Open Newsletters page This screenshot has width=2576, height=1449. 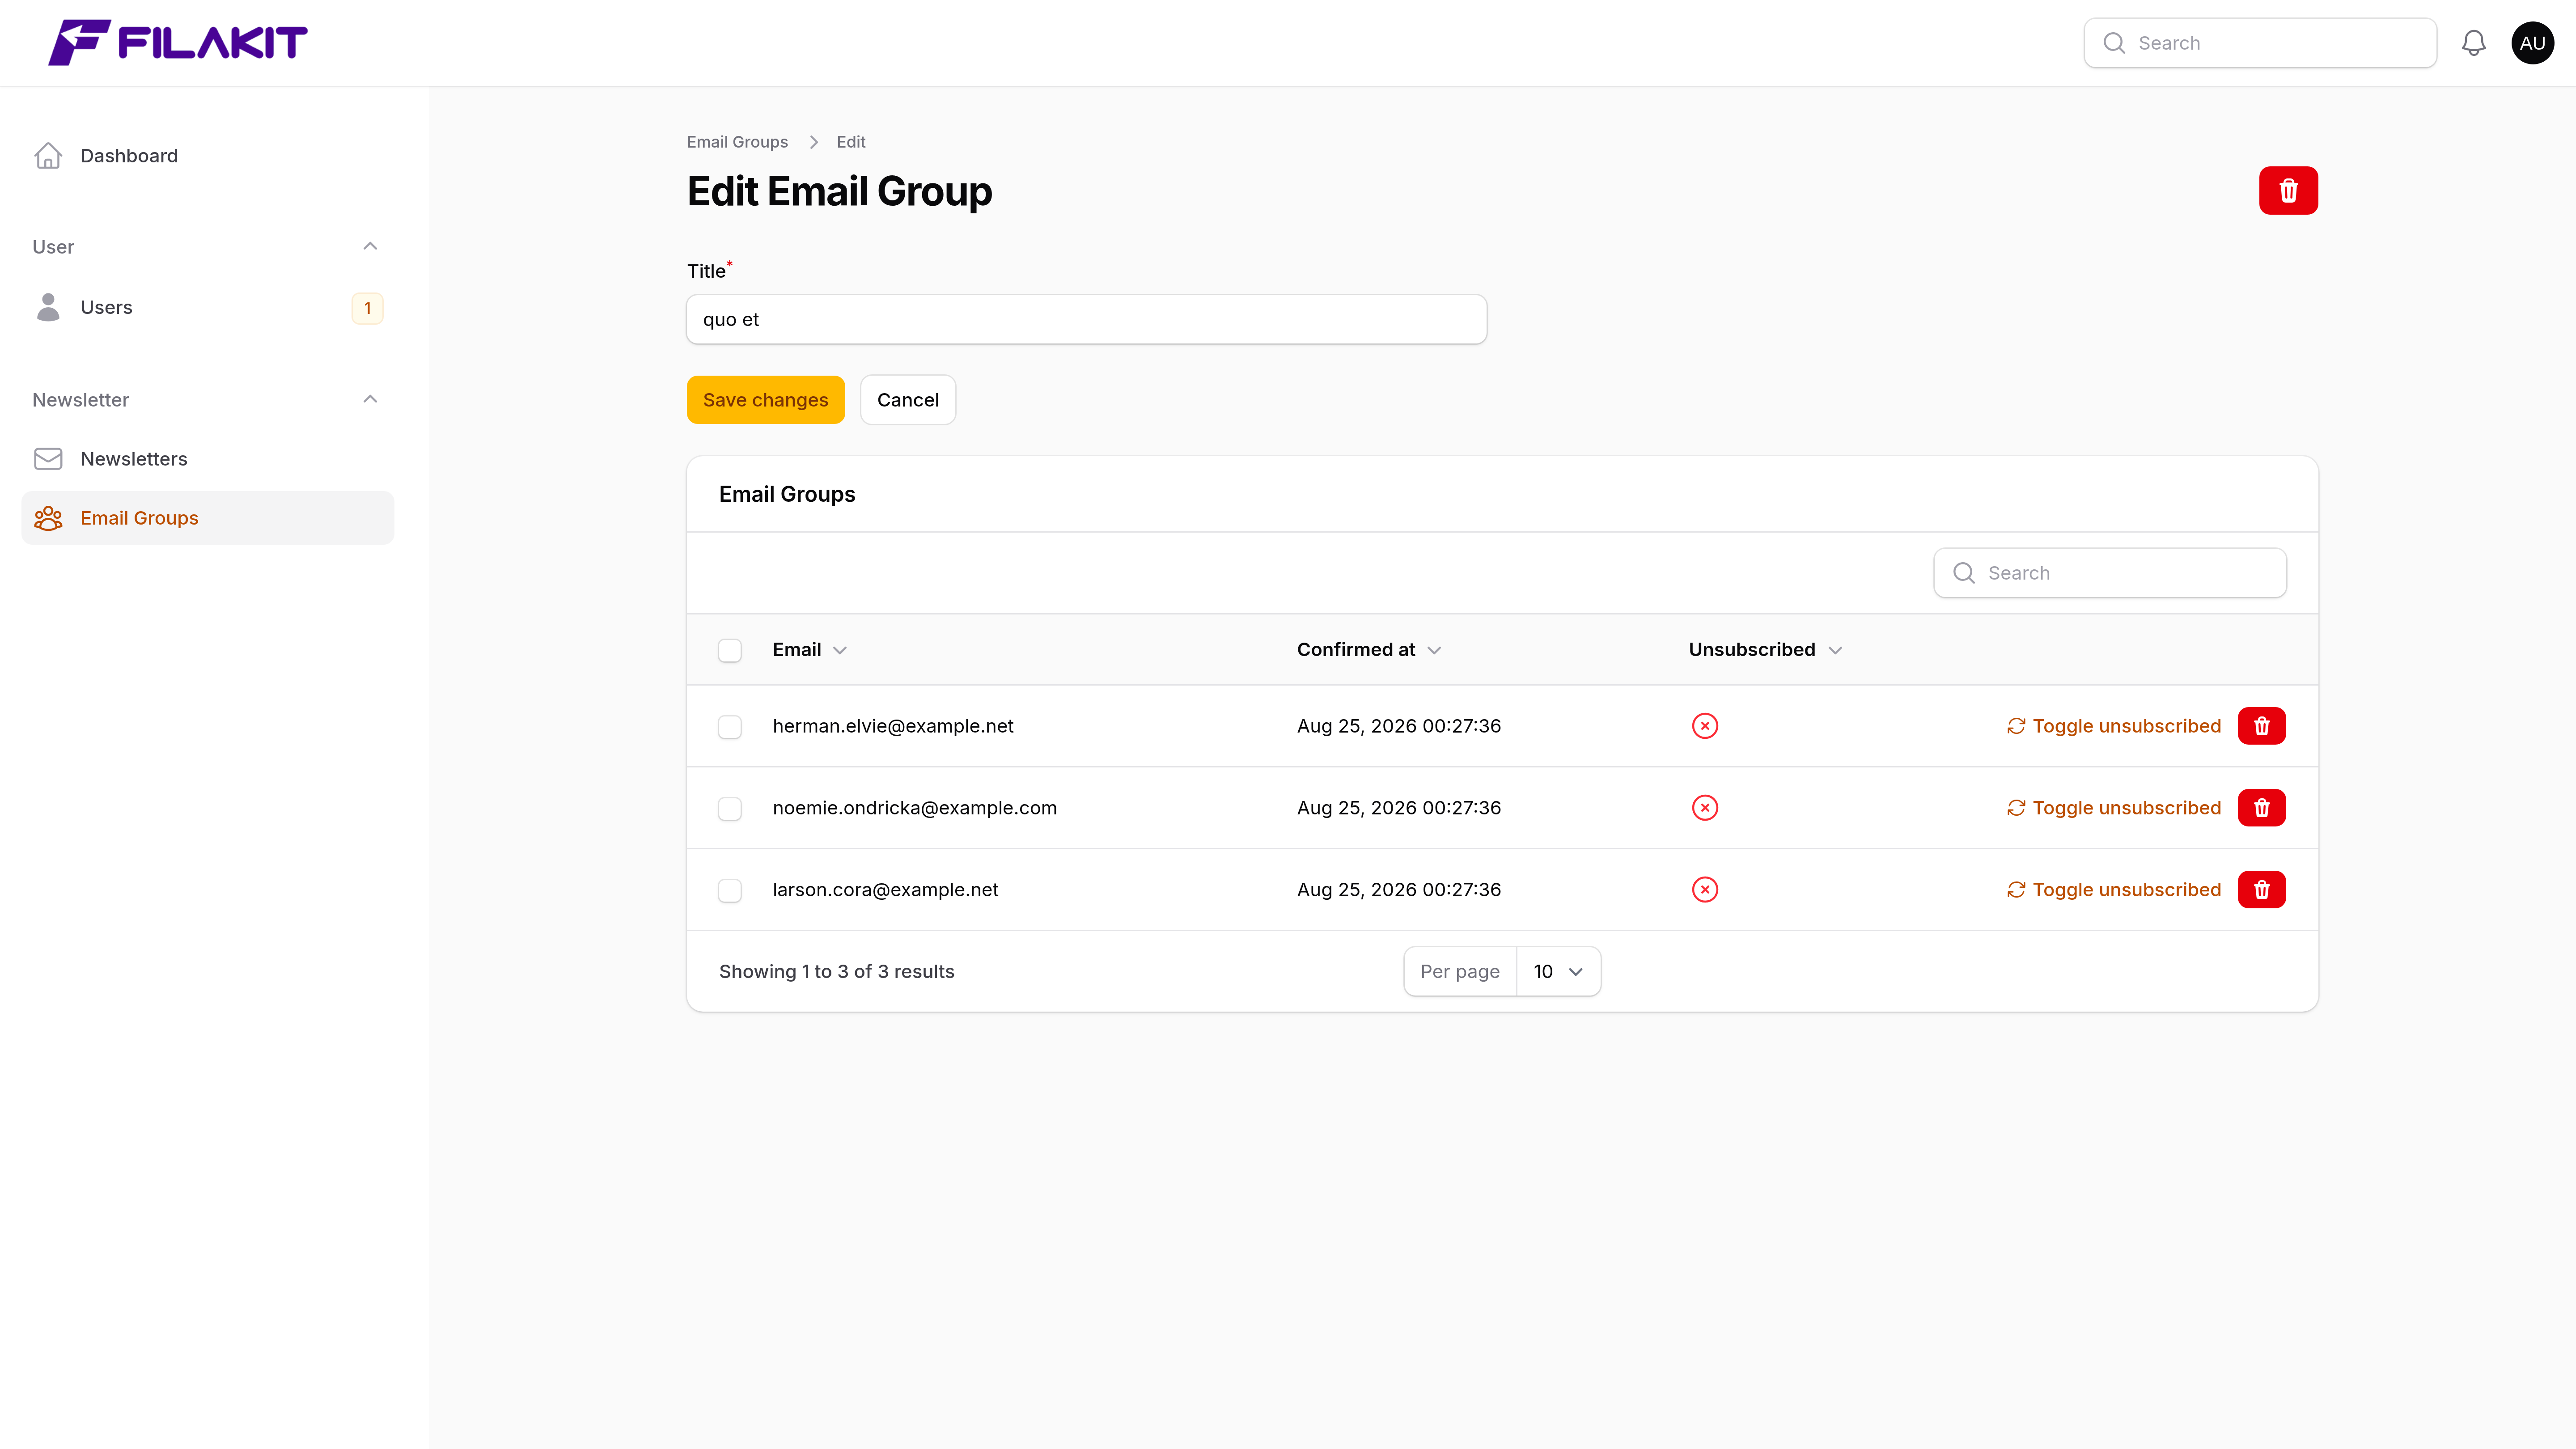(x=208, y=459)
